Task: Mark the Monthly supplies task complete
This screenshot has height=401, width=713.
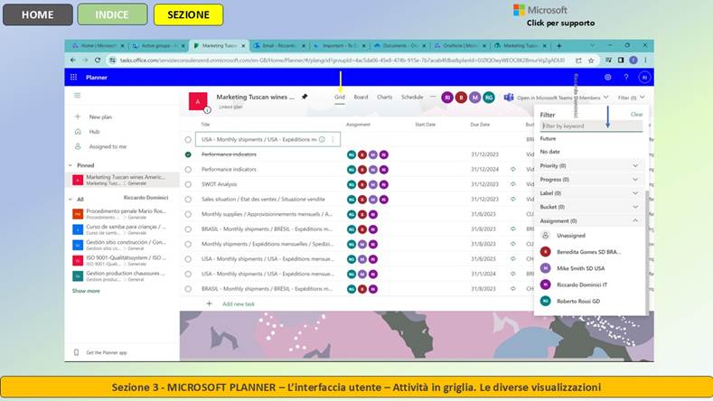Action: tap(188, 214)
